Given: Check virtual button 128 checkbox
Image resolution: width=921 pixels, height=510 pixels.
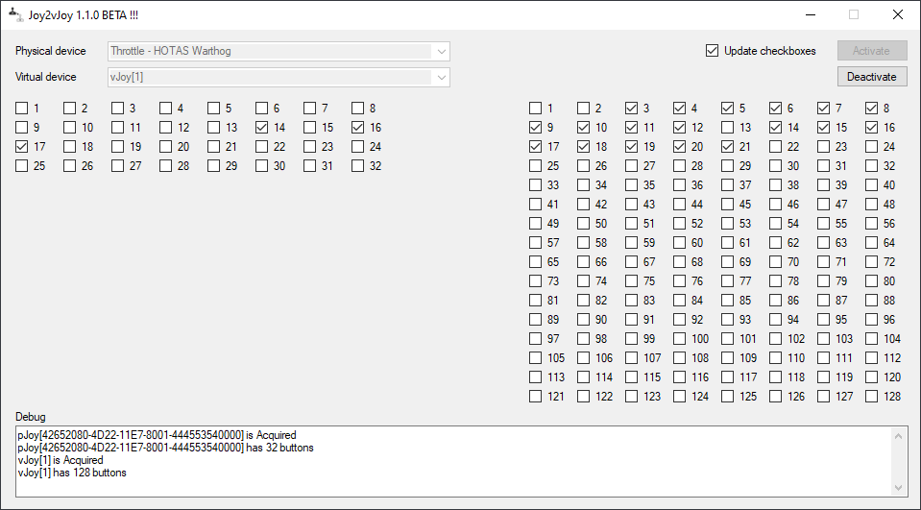Looking at the screenshot, I should tap(872, 397).
